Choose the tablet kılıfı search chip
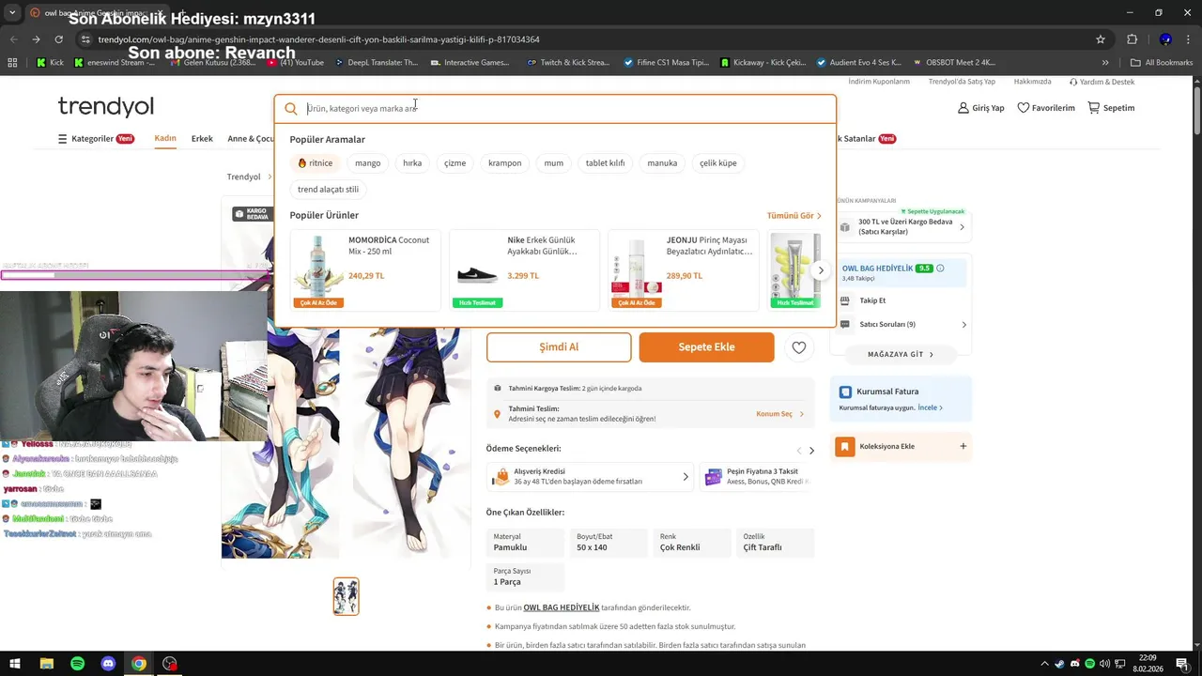 [606, 163]
